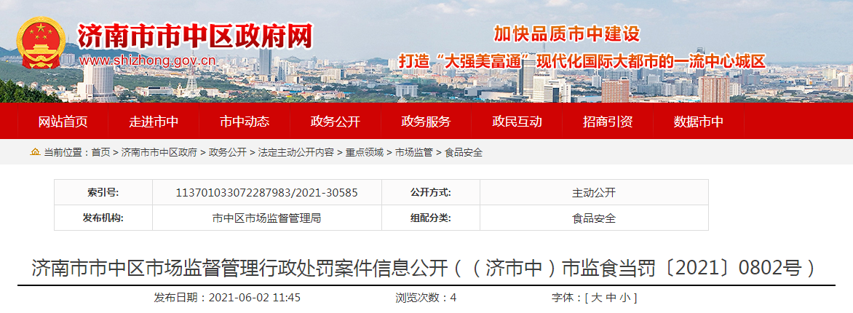Open the 网站首页 menu item

pos(63,122)
